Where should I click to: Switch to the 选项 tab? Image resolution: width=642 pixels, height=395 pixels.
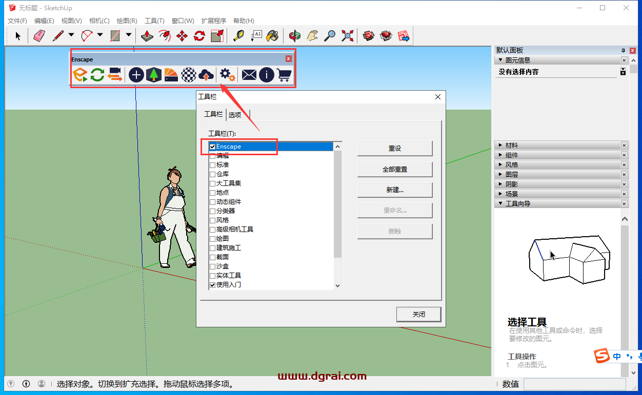point(235,115)
